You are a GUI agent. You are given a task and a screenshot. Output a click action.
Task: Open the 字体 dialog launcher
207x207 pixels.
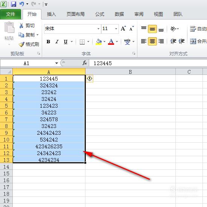point(134,53)
